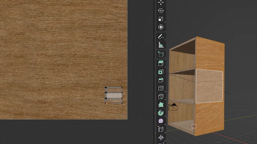This screenshot has height=144, width=257.
Task: Click the camera object beside the cabinet
Action: (x=173, y=106)
